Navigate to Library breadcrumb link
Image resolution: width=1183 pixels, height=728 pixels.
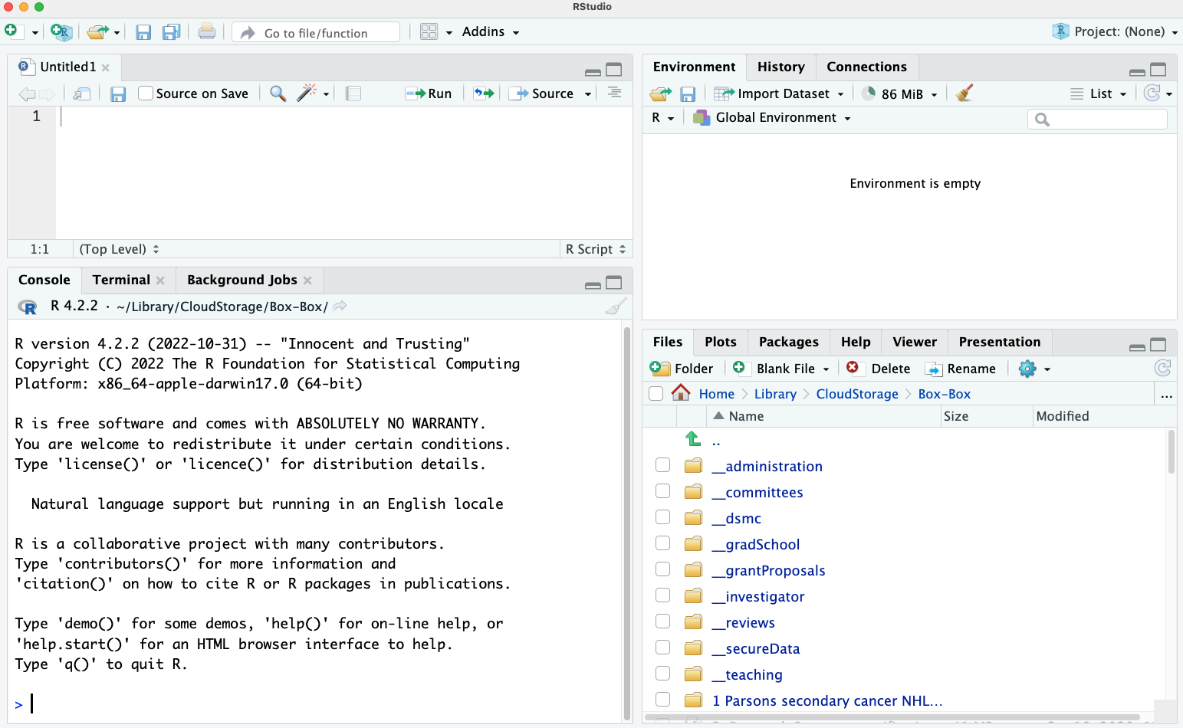point(775,394)
